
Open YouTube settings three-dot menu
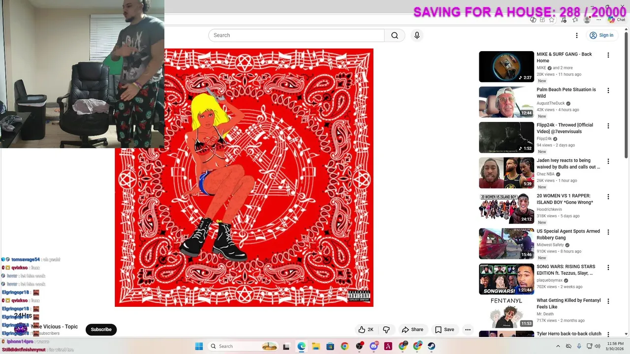click(x=577, y=35)
